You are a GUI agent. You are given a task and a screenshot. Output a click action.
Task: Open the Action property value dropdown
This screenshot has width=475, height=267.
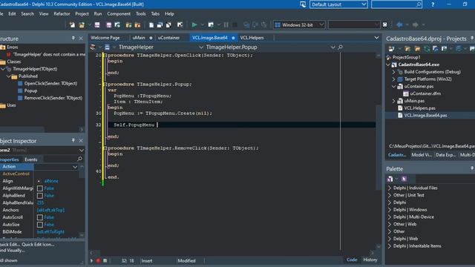(75, 167)
